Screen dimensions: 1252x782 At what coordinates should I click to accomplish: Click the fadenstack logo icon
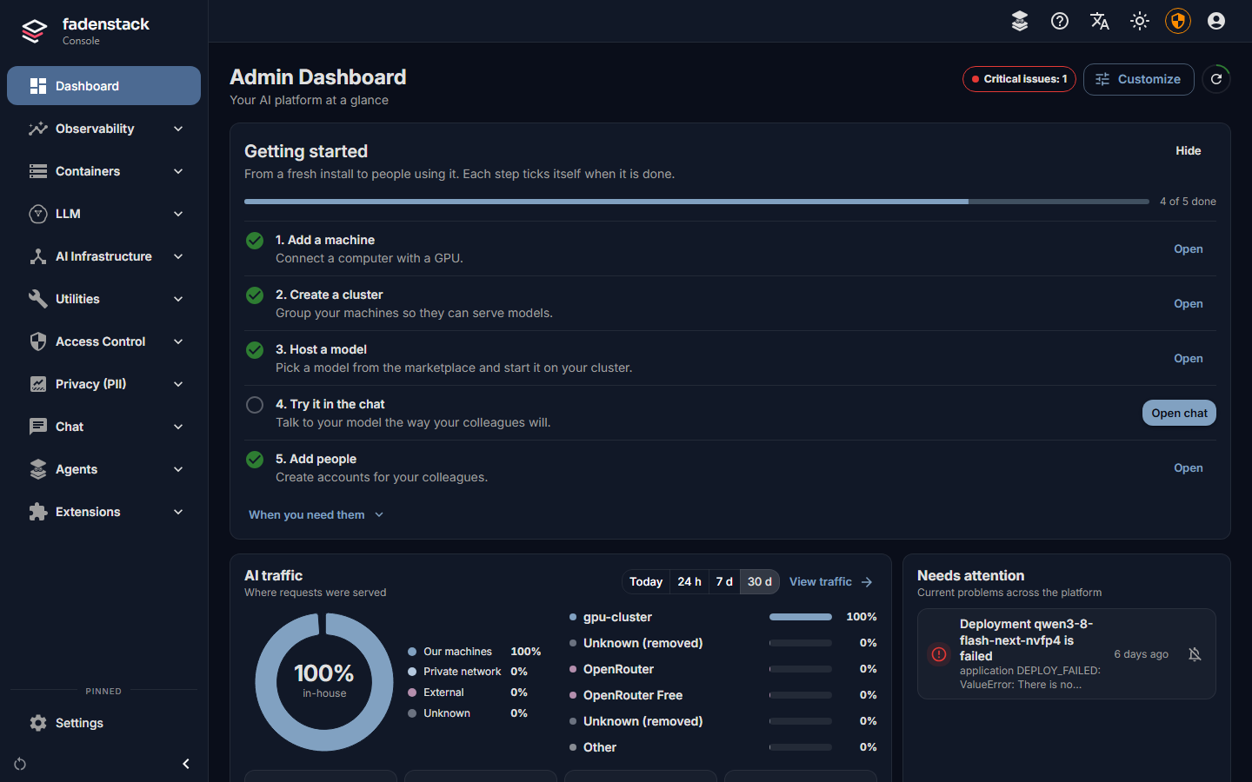tap(34, 31)
